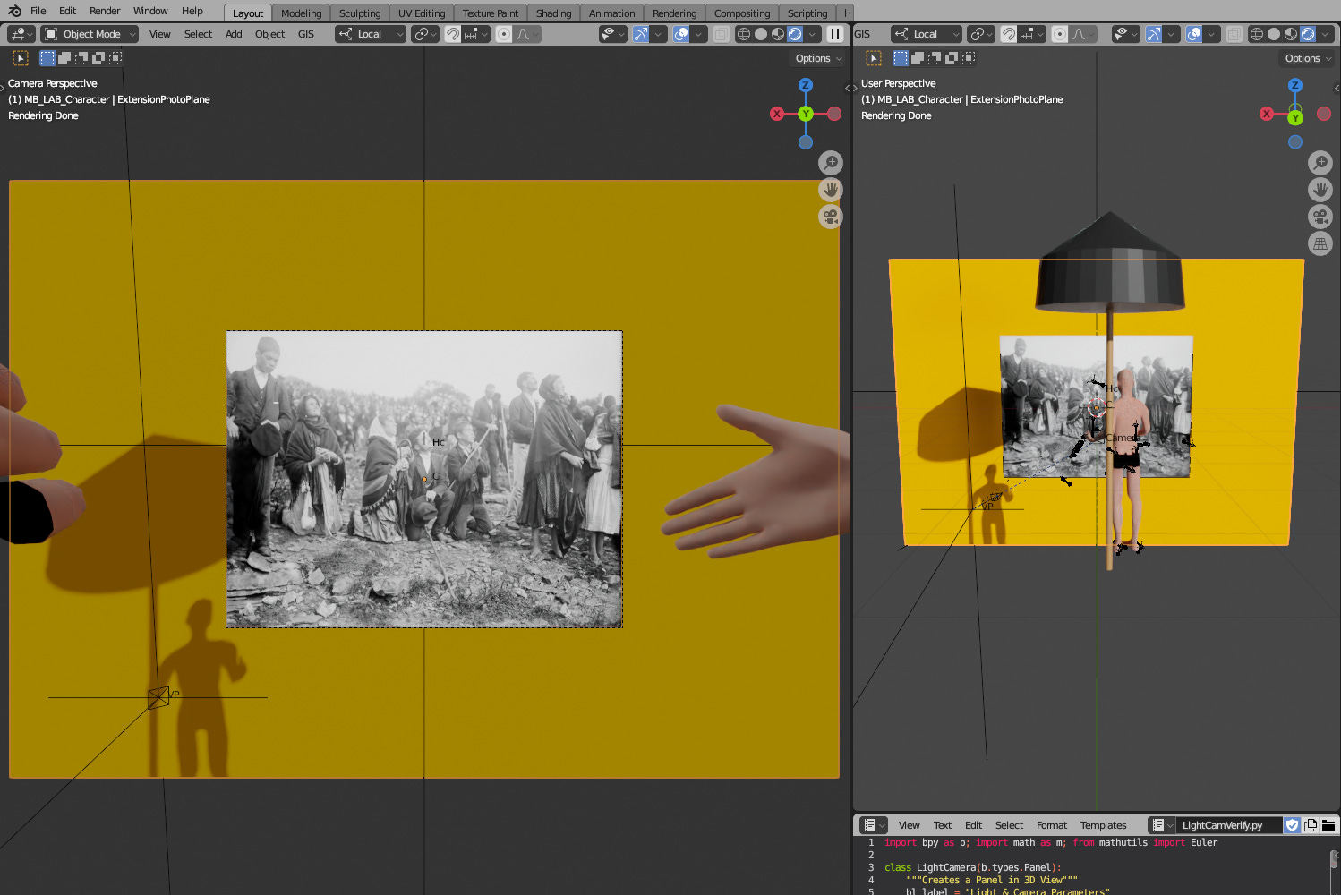Click zoom magnifier gizmo in left viewport
Screen dimensions: 1341x895
coord(831,163)
